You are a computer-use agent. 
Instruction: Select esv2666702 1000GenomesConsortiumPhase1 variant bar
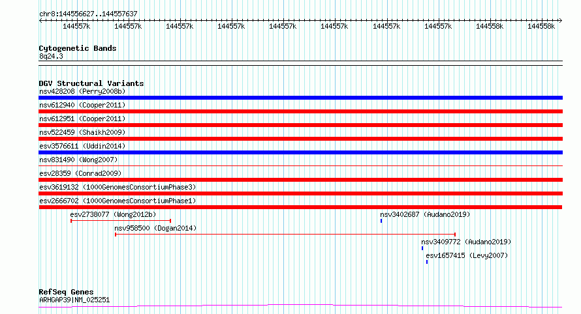pos(300,207)
